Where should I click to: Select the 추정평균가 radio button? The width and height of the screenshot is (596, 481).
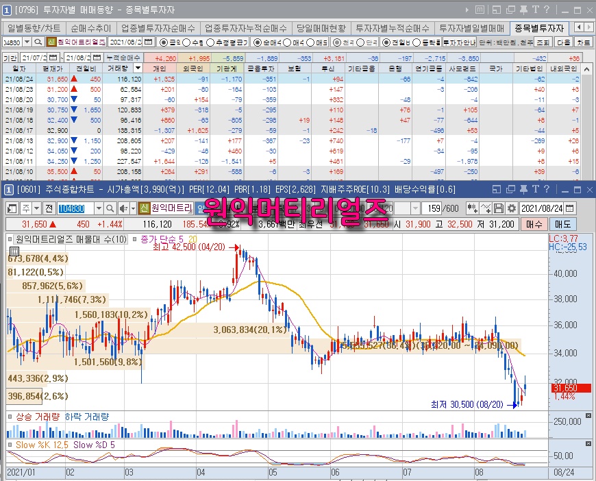coord(210,42)
